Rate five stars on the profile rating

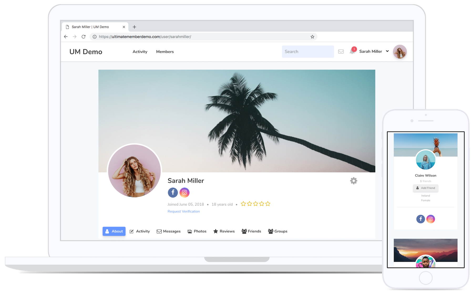point(268,204)
